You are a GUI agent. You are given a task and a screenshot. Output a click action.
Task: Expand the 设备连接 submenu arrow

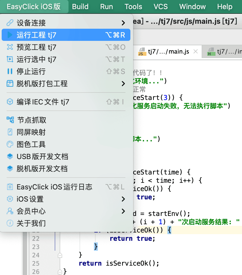(123, 23)
